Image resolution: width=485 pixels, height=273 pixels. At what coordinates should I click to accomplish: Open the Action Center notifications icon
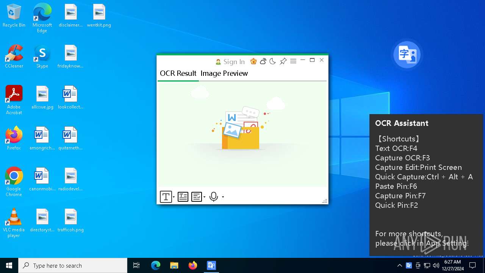tap(472, 265)
